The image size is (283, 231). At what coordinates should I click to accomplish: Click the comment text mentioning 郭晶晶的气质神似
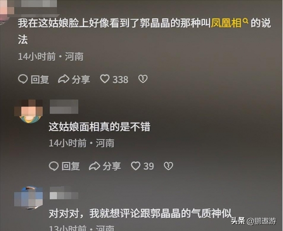pos(140,214)
